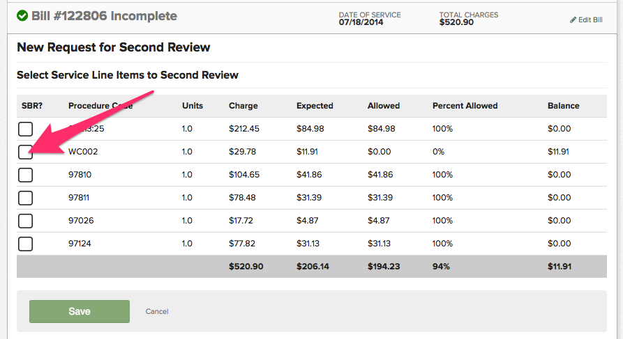Screen dimensions: 623x339
Task: Check the SBR box for the first procedure row
Action: (x=25, y=129)
